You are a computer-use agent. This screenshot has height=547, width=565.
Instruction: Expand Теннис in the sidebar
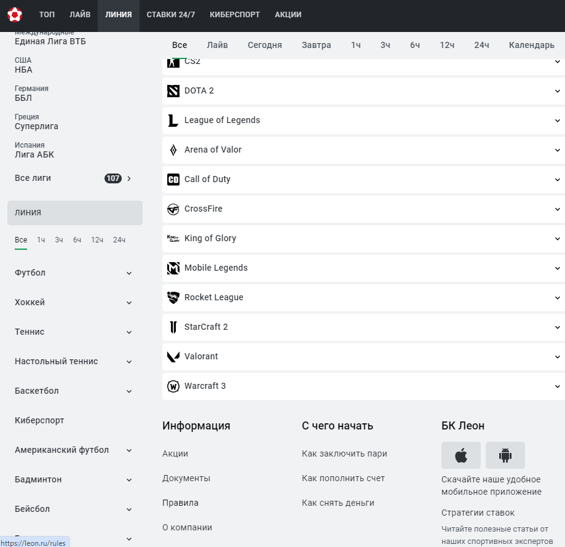click(129, 332)
